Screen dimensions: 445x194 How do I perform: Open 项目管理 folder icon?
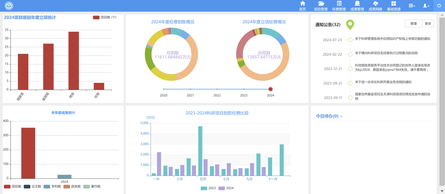[x=321, y=4]
